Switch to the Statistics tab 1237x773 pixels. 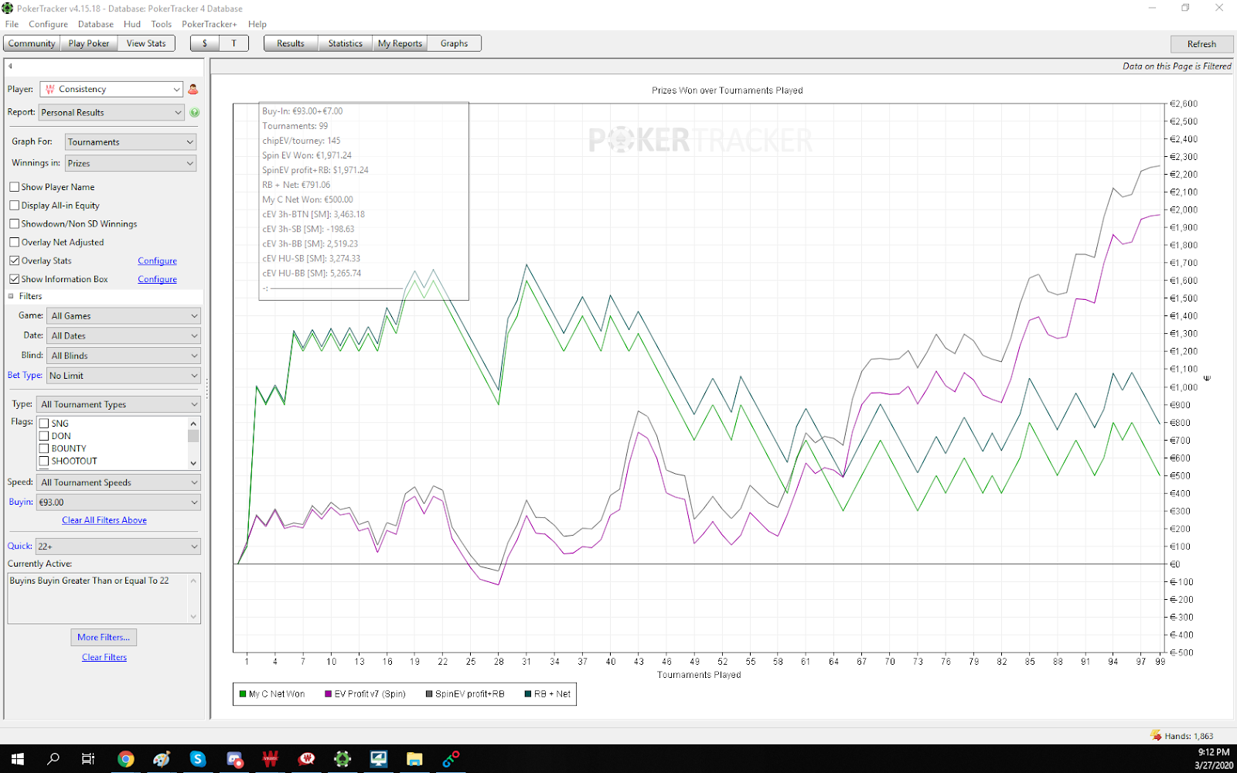(345, 44)
